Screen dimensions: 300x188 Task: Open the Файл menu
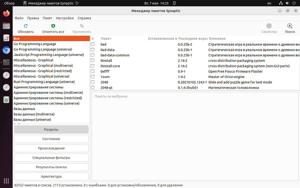click(x=19, y=18)
